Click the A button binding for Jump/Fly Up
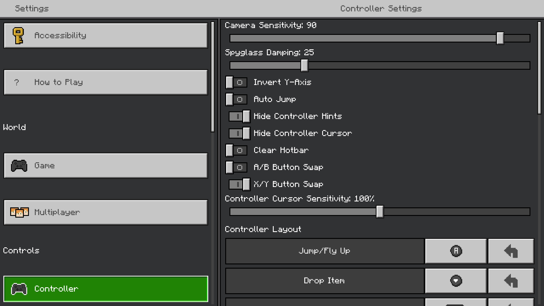This screenshot has height=306, width=544. pos(456,251)
